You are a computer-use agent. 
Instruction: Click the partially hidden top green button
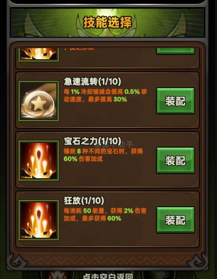click(x=175, y=51)
